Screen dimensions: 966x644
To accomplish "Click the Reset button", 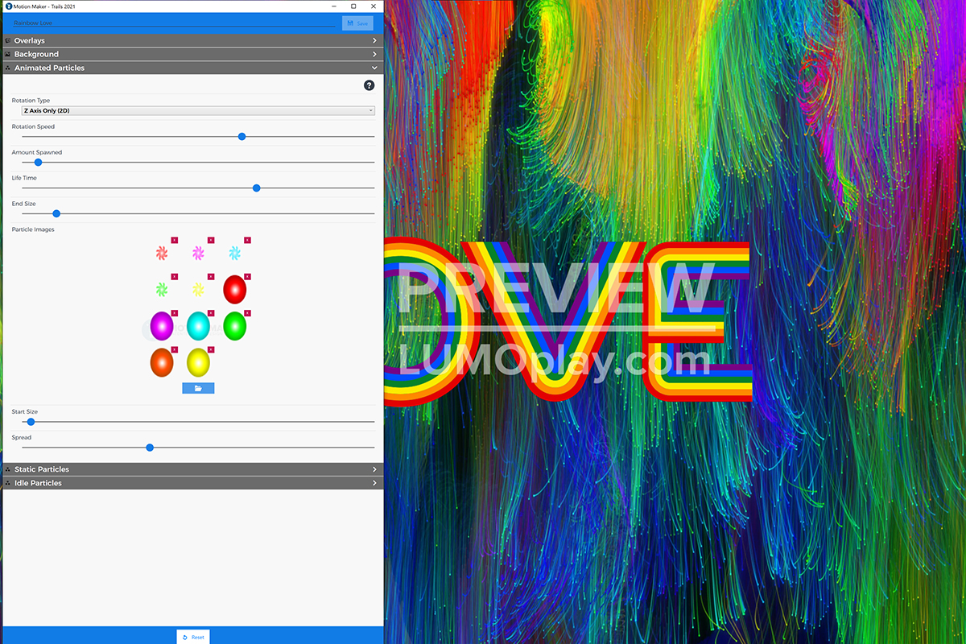I will coord(193,637).
